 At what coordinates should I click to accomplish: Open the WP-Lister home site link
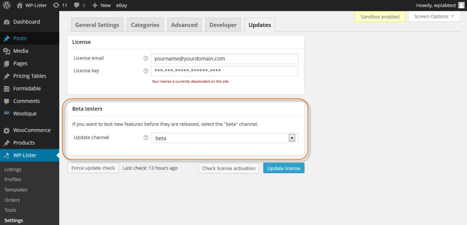coord(32,5)
